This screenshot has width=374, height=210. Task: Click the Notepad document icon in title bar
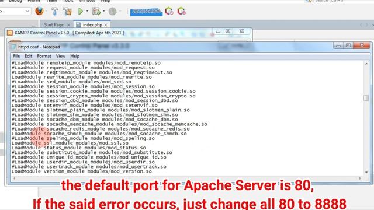coord(14,47)
